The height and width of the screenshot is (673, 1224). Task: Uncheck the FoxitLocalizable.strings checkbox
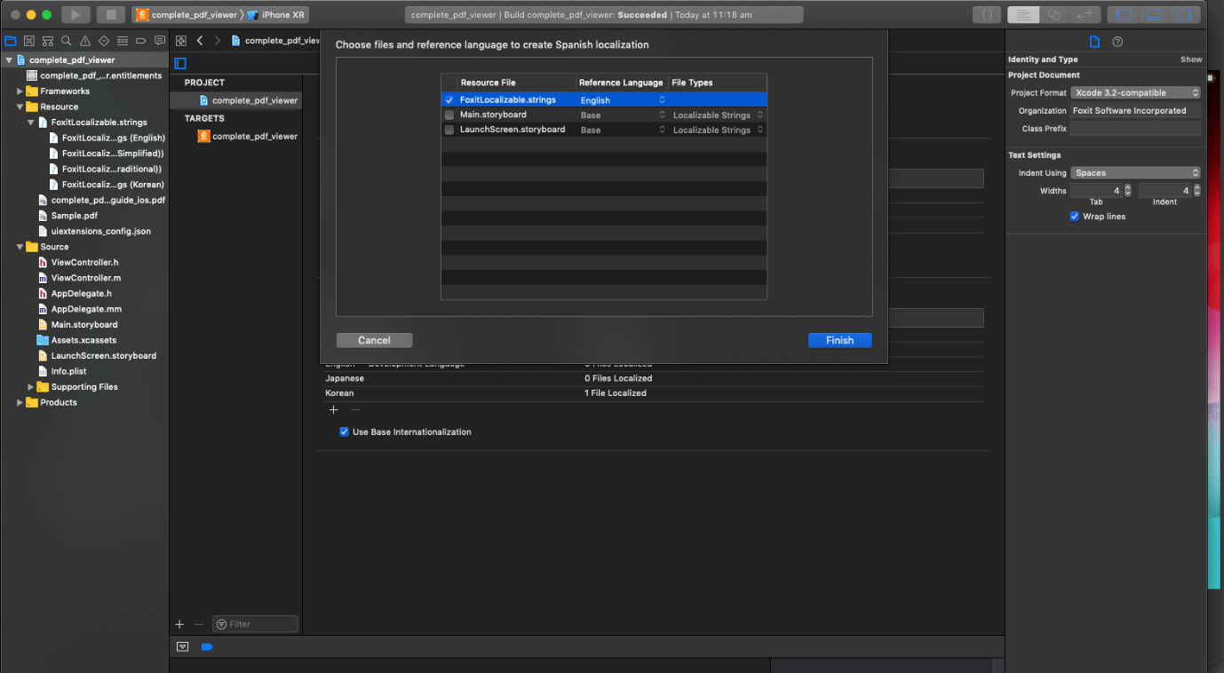449,100
